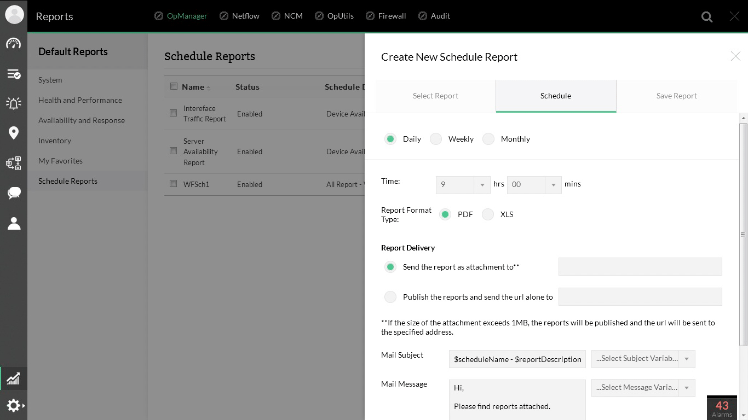The width and height of the screenshot is (748, 420).
Task: Open the settings gear icon
Action: (14, 405)
